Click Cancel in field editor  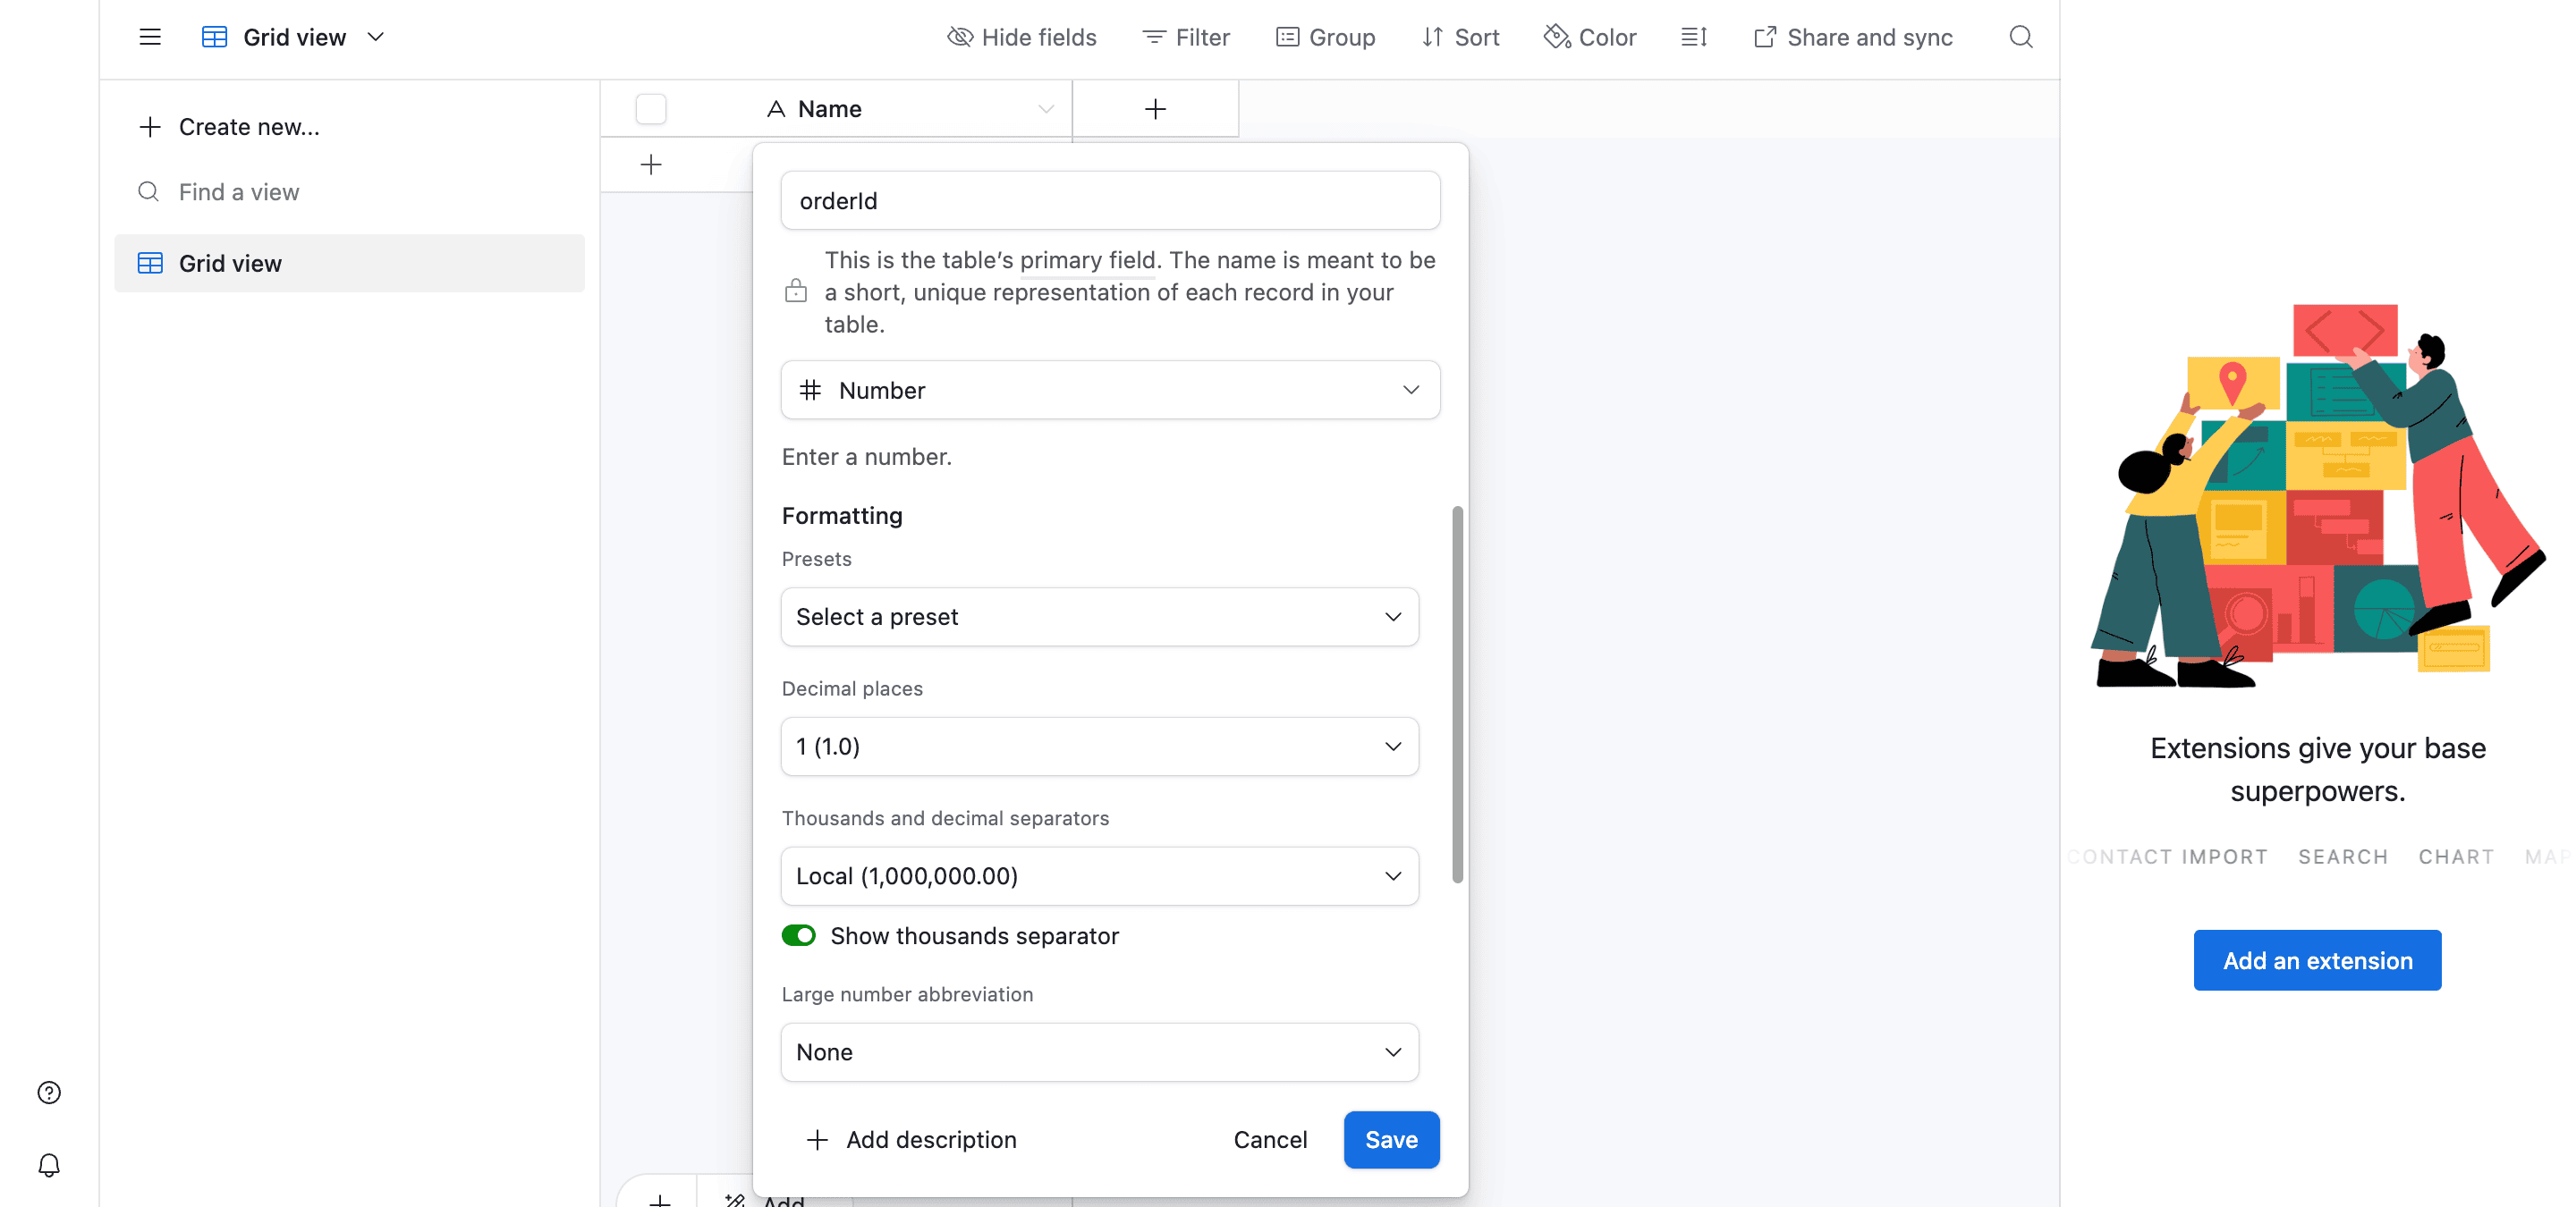(x=1270, y=1140)
